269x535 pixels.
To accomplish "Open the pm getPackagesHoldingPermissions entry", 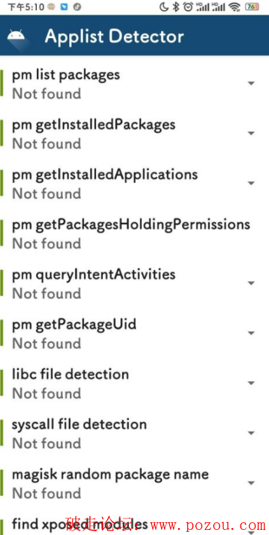I will (135, 233).
